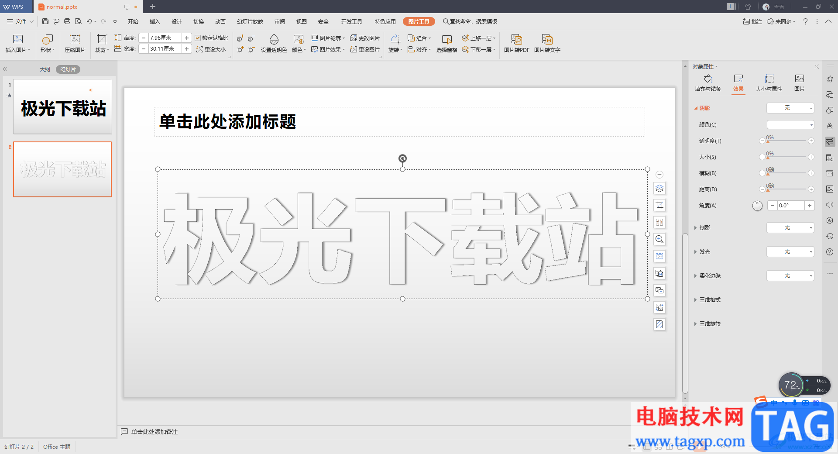Click Picture to Text (图片转文字) icon
The height and width of the screenshot is (454, 838).
(547, 39)
